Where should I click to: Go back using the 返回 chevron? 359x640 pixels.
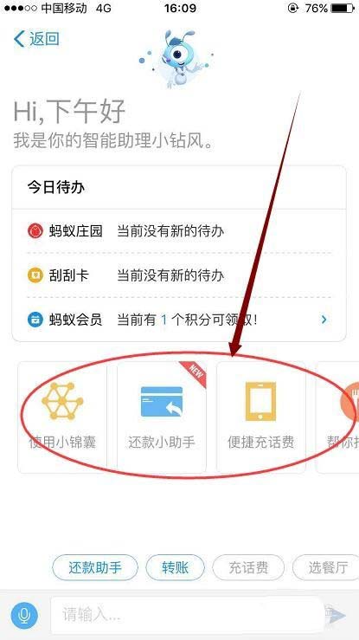[36, 39]
